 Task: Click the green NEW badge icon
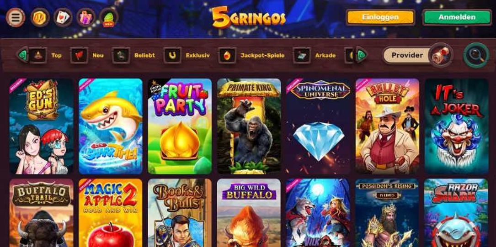tap(109, 17)
